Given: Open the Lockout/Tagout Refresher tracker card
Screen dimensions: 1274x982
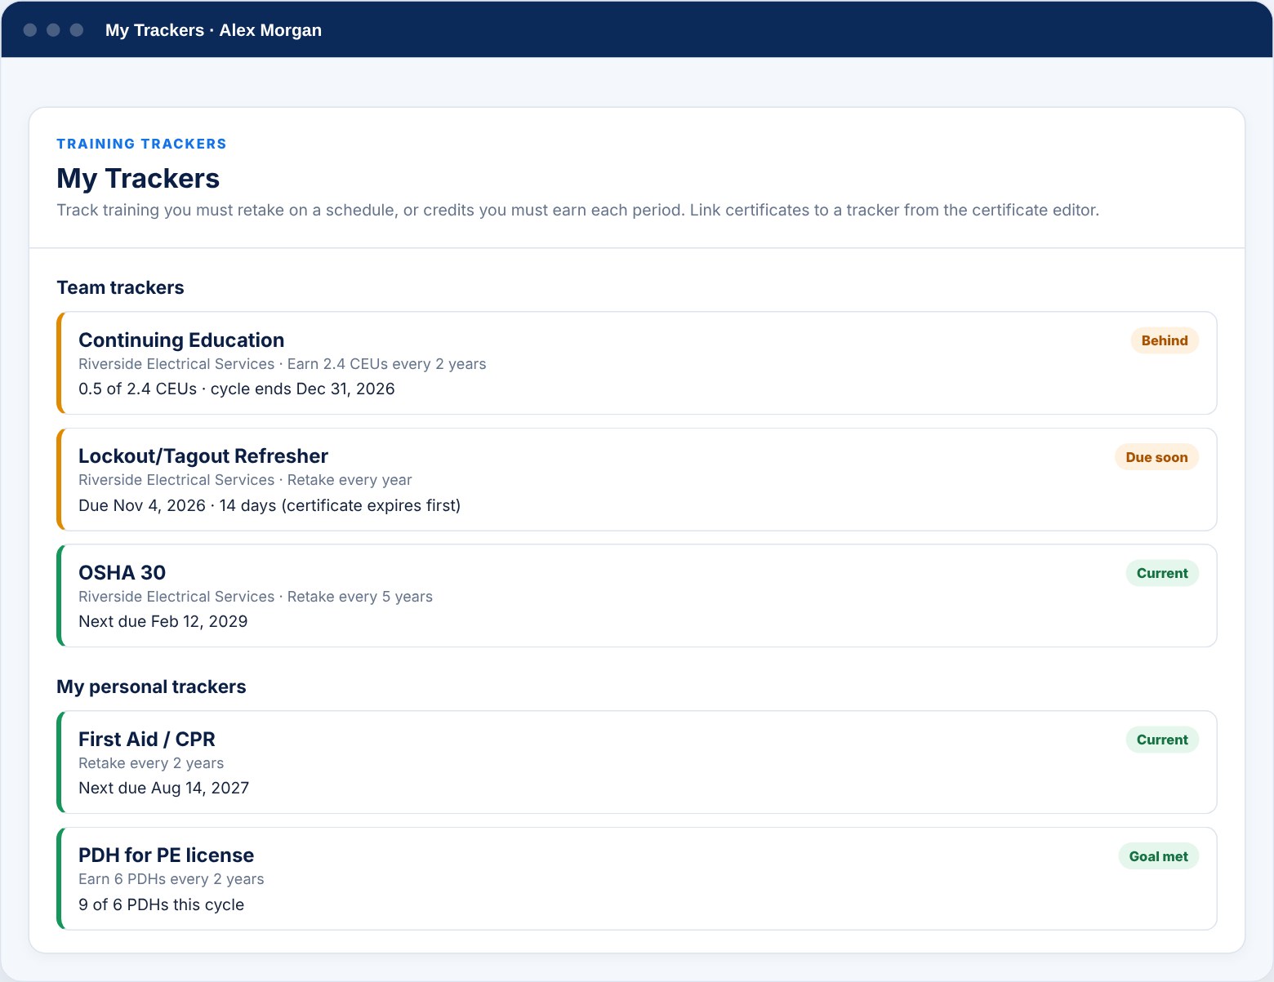Looking at the screenshot, I should coord(637,480).
